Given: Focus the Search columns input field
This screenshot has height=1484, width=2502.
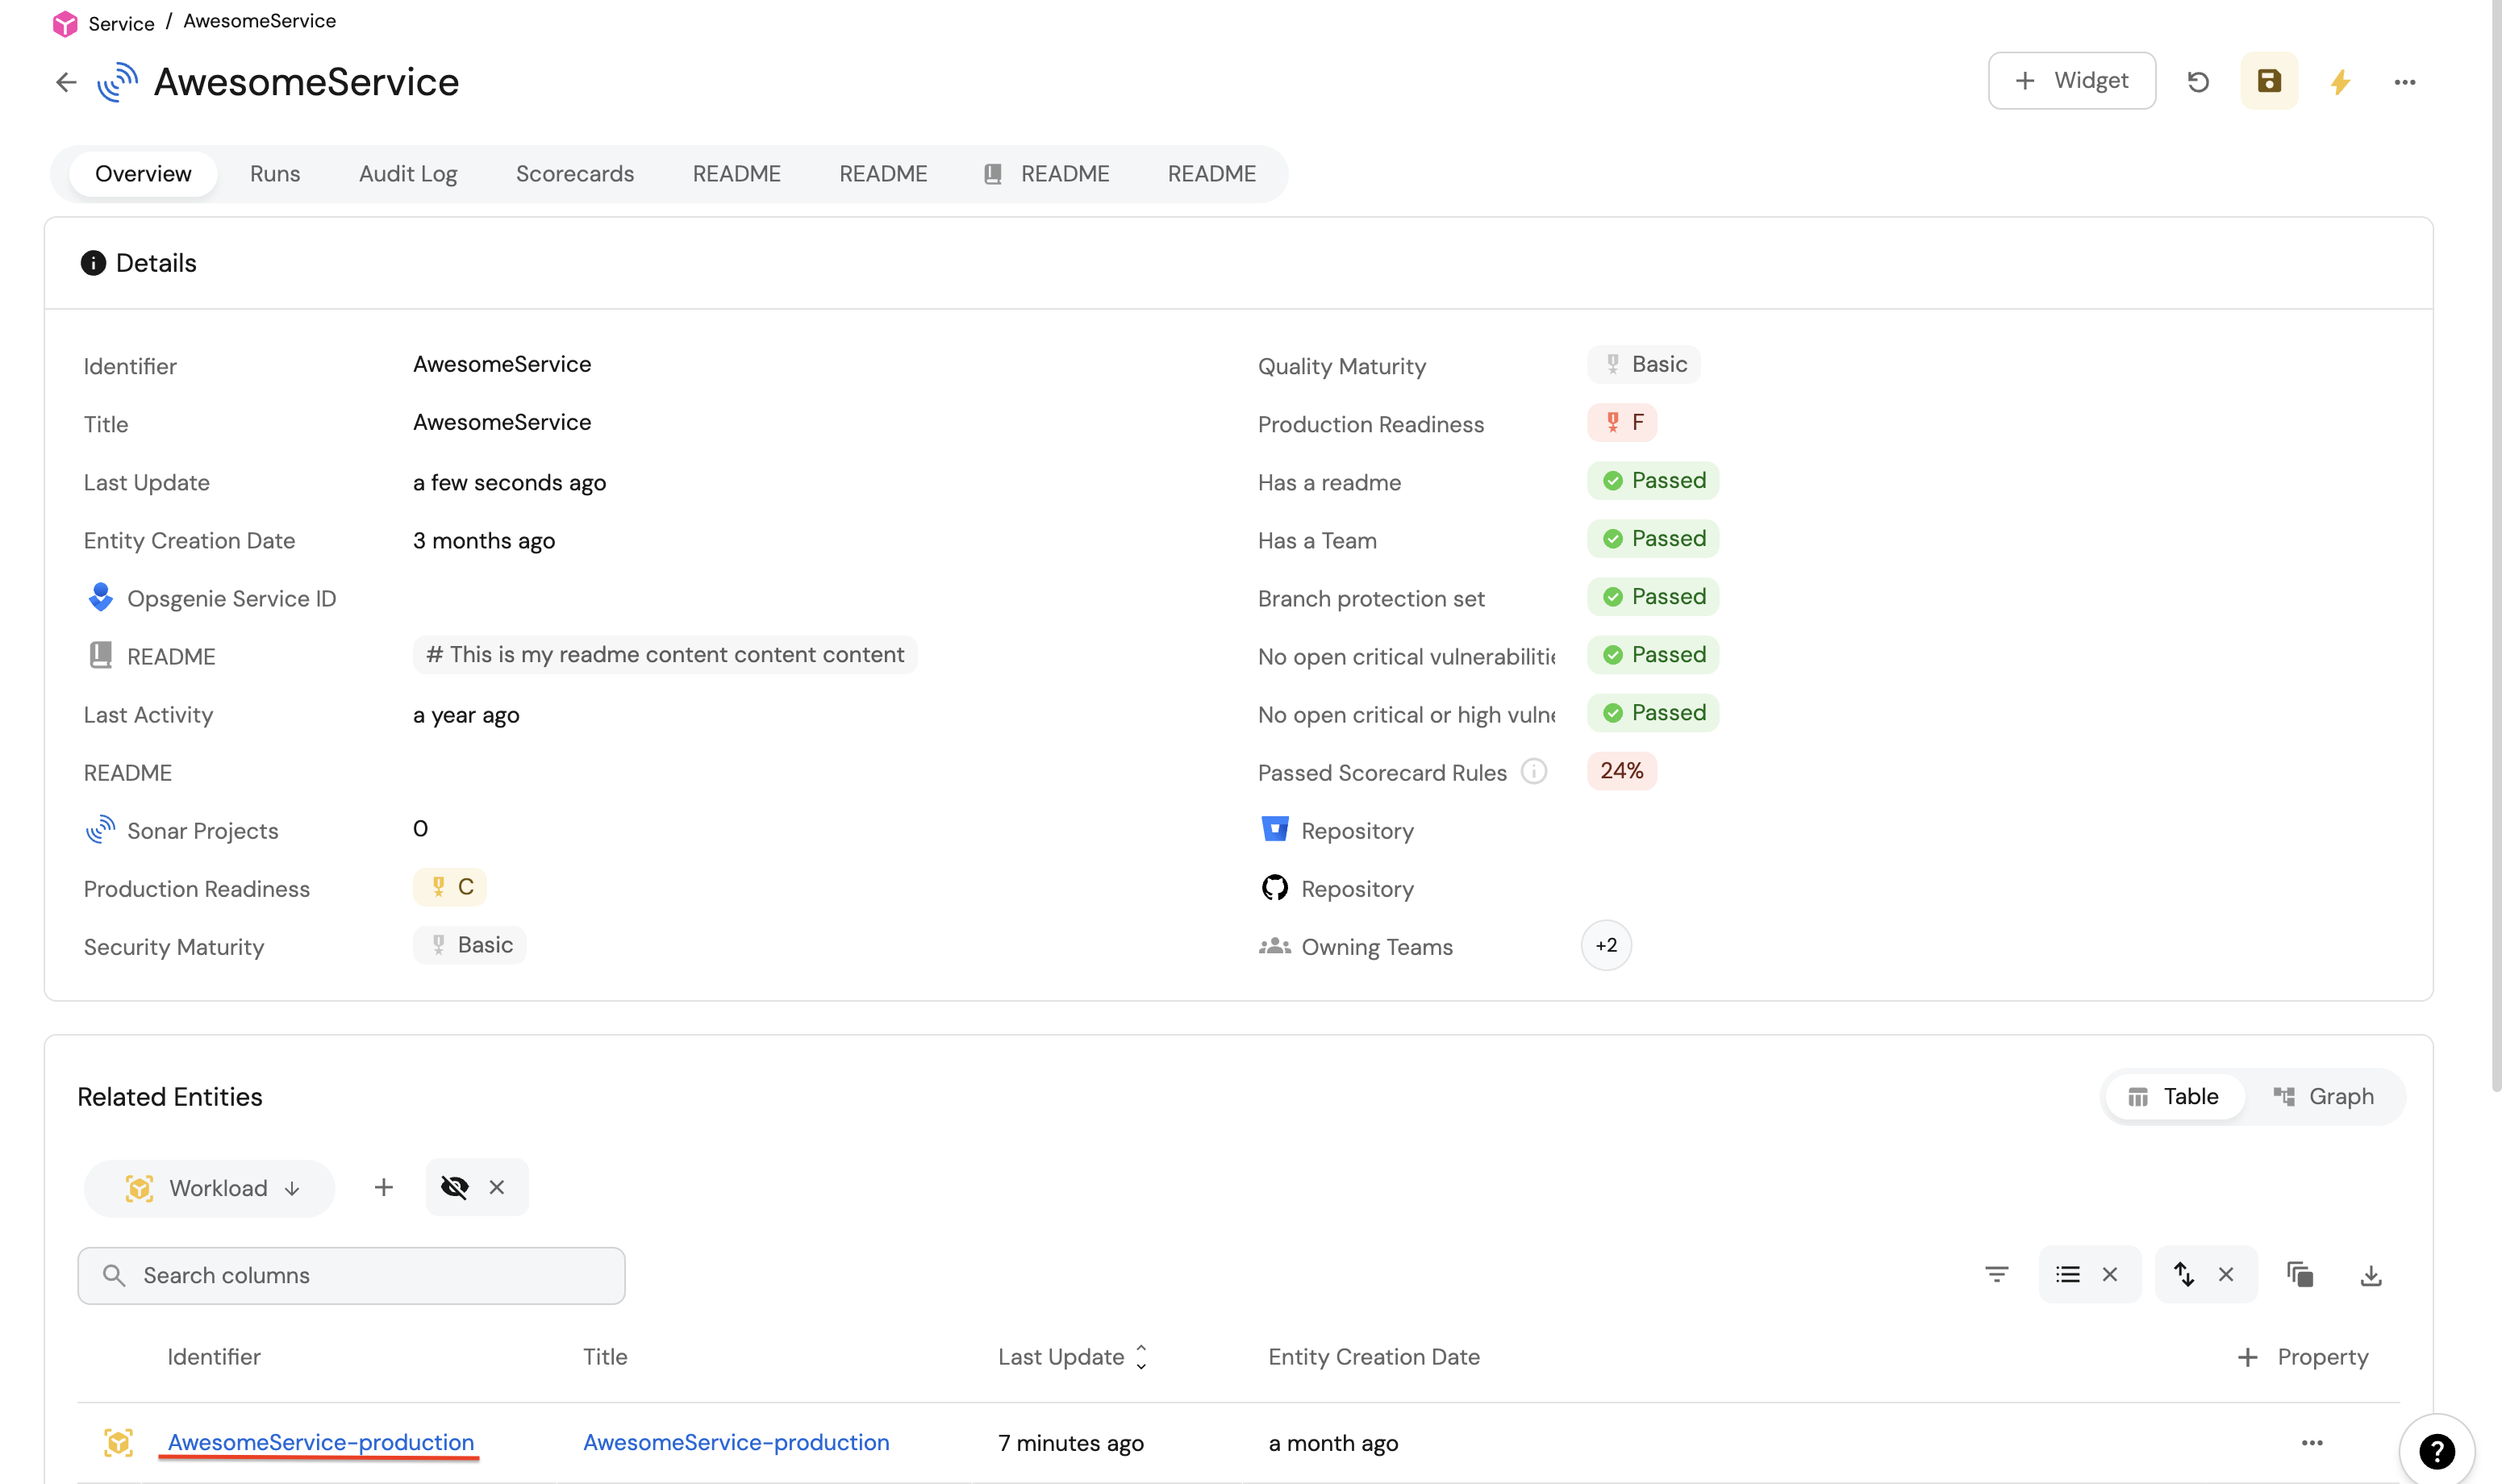Looking at the screenshot, I should coord(352,1275).
